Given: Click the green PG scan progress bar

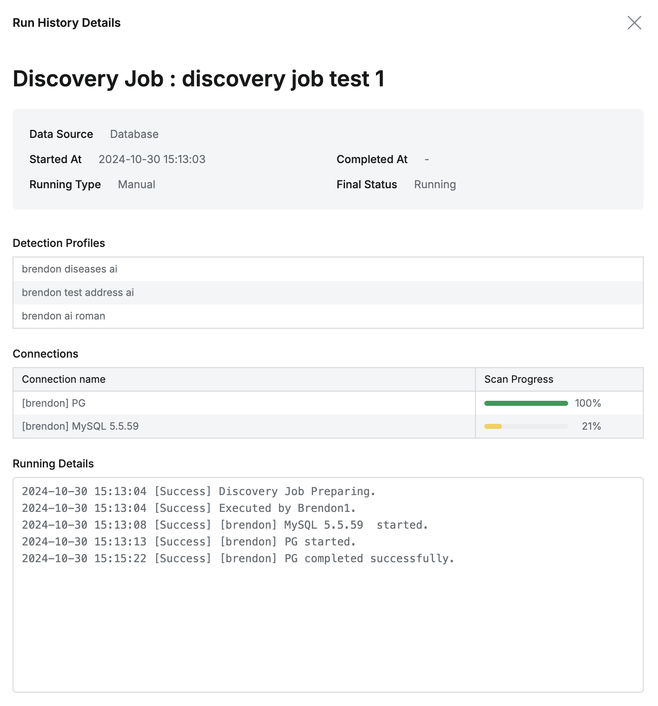Looking at the screenshot, I should [526, 403].
